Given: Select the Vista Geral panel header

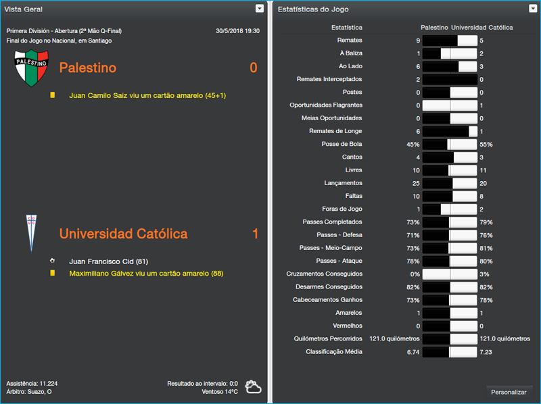Looking at the screenshot, I should [25, 9].
